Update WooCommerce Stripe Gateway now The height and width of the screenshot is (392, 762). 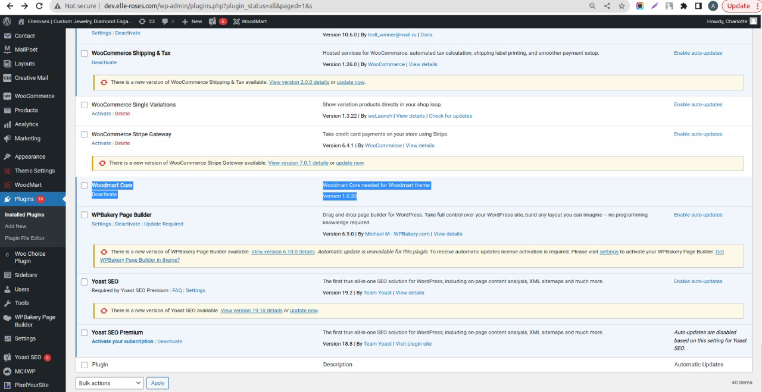point(350,163)
